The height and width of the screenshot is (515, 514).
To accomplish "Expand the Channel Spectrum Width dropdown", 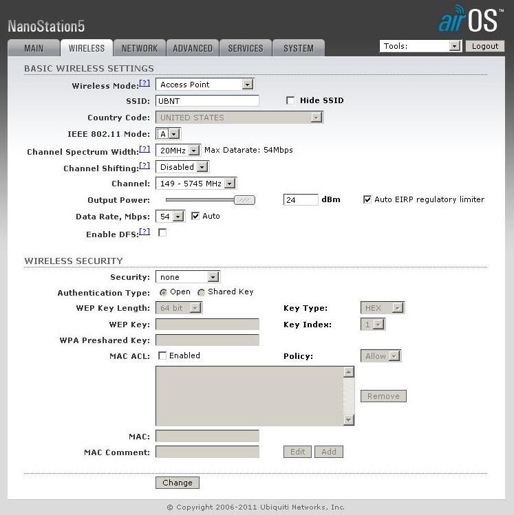I will [178, 151].
